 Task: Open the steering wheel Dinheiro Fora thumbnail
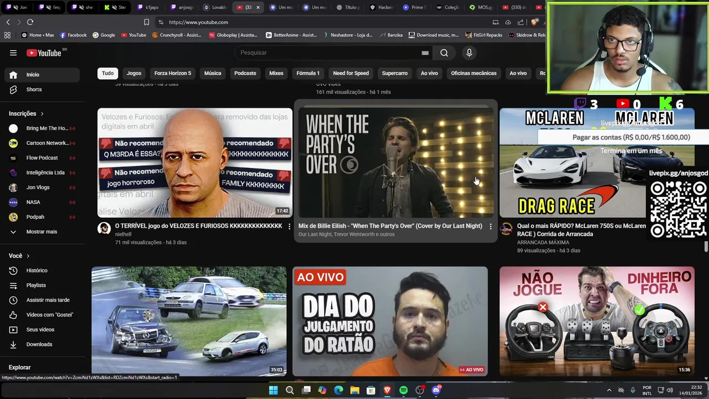(x=597, y=321)
